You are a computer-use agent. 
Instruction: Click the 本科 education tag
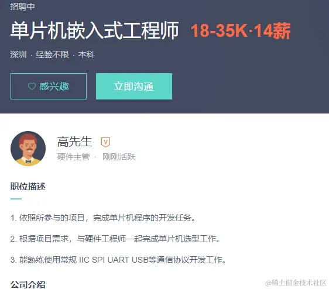click(86, 54)
